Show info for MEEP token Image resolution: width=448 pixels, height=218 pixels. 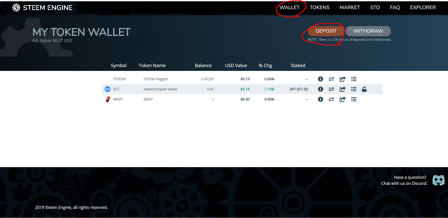tap(320, 99)
